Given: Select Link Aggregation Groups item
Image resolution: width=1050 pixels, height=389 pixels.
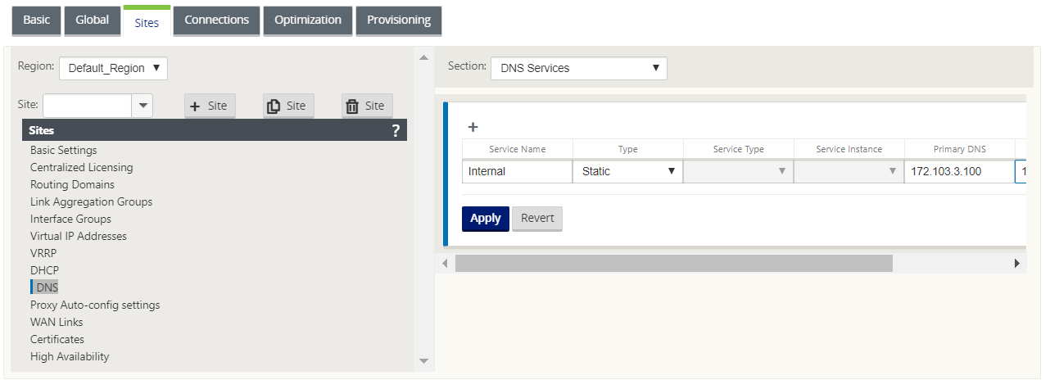Looking at the screenshot, I should [x=92, y=201].
